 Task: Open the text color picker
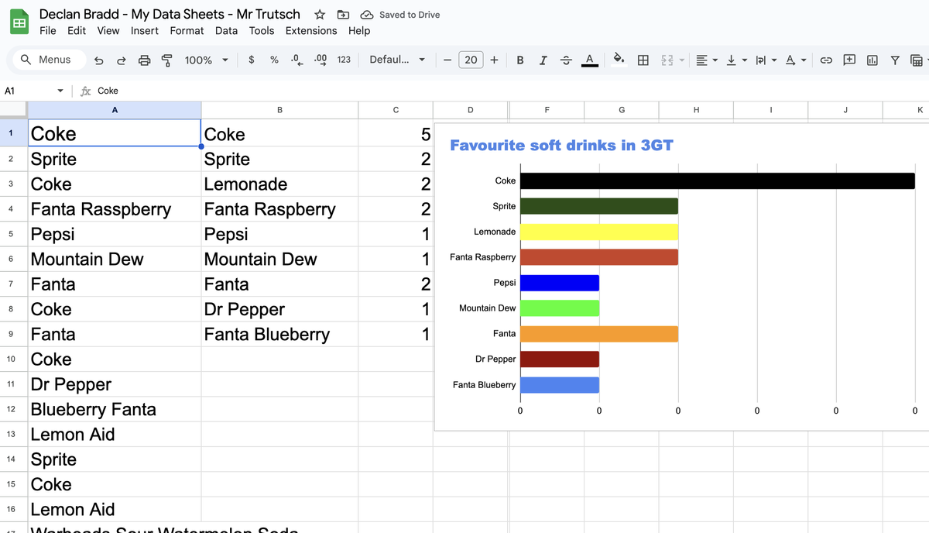(589, 60)
